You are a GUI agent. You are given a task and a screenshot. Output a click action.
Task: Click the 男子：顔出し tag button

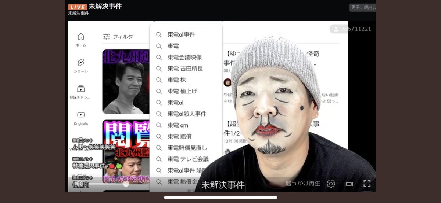point(362,8)
